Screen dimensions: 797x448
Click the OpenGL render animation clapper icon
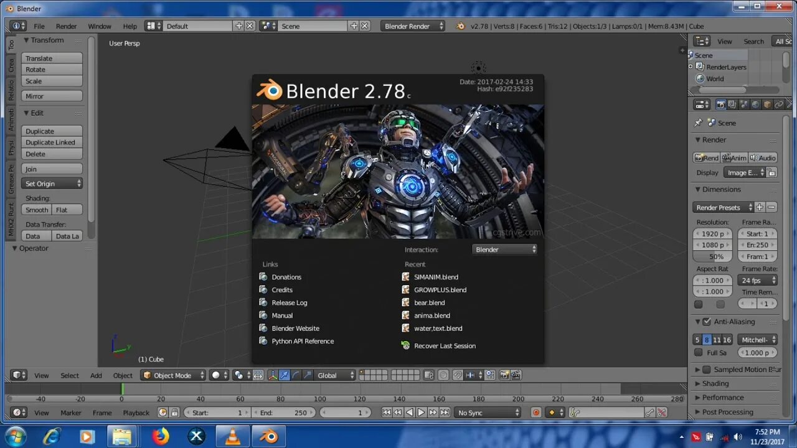516,375
